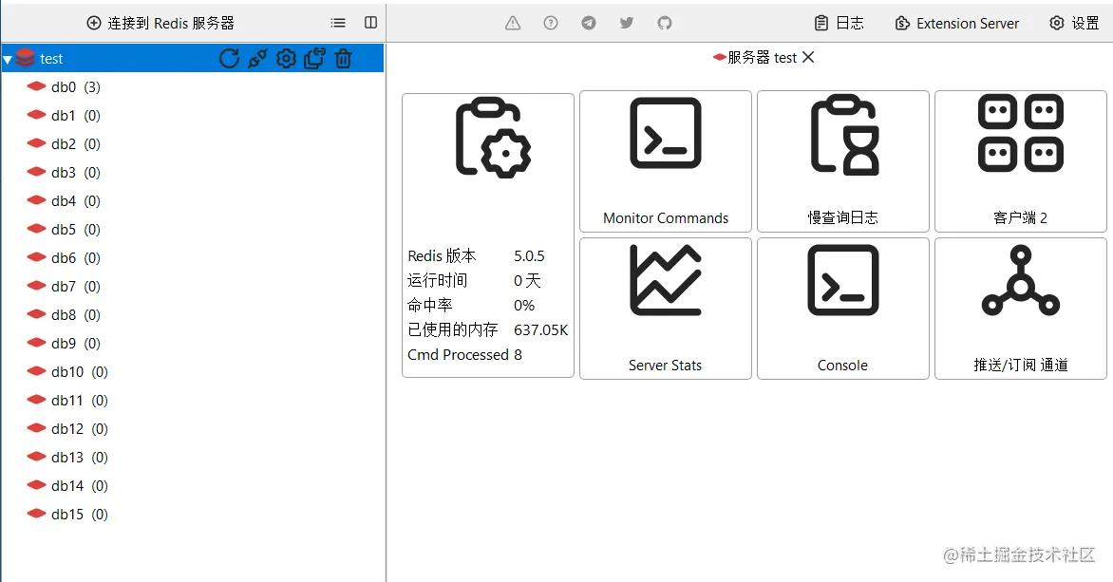
Task: Close the 服务器 test tab
Action: 808,58
